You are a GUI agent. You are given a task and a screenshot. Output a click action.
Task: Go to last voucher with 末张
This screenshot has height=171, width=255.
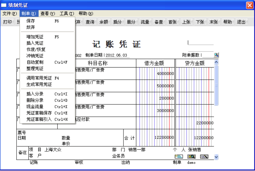[x=214, y=22]
